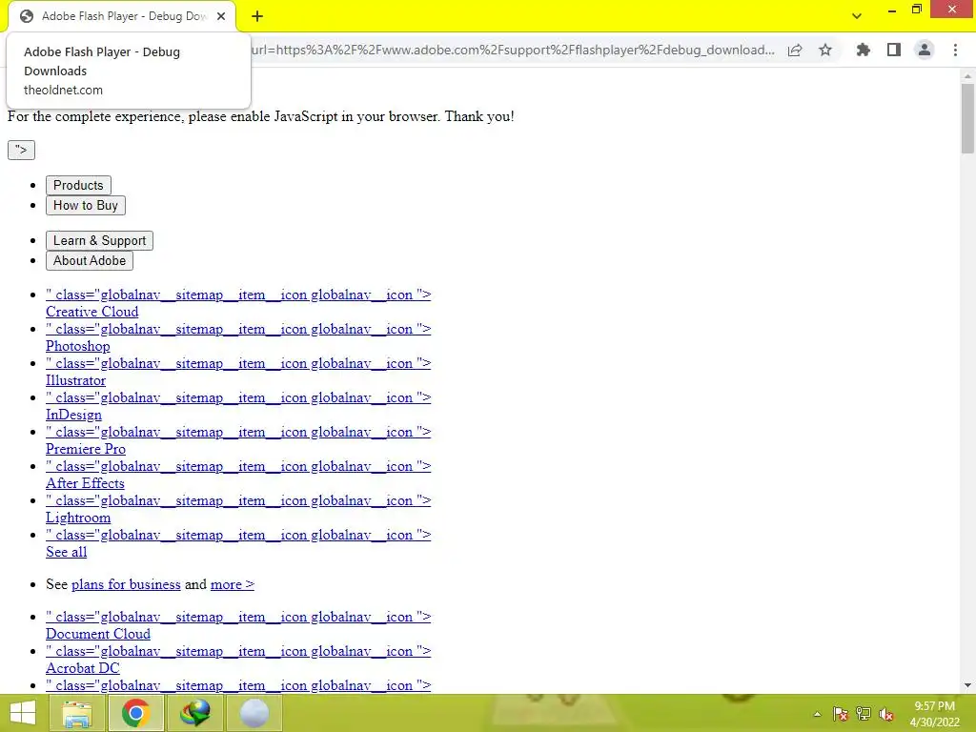Open the plans for business link
This screenshot has width=976, height=732.
pos(126,584)
